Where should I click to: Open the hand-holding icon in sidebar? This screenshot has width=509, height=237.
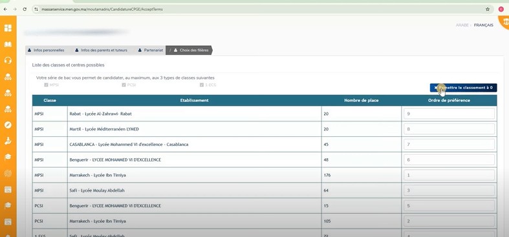point(8,141)
